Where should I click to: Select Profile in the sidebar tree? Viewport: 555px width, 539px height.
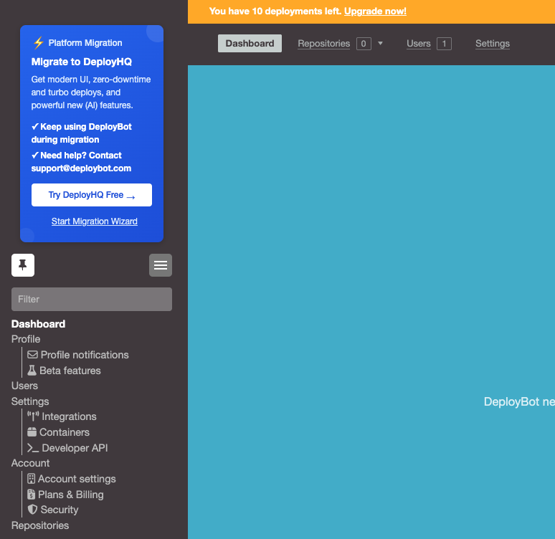click(x=26, y=339)
